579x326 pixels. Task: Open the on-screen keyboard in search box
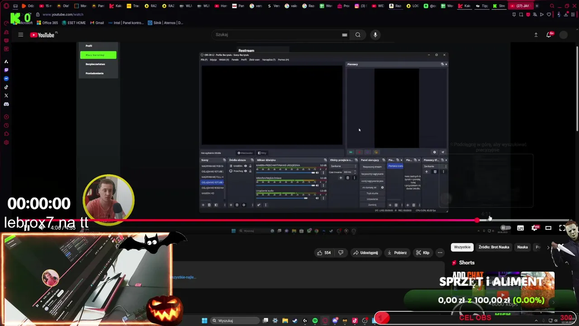(345, 35)
